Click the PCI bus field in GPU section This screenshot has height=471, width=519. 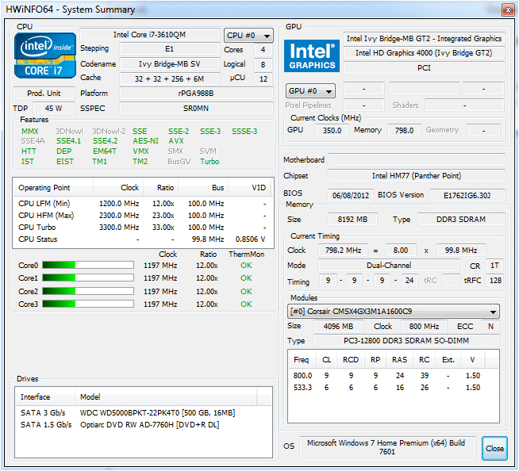coord(424,68)
